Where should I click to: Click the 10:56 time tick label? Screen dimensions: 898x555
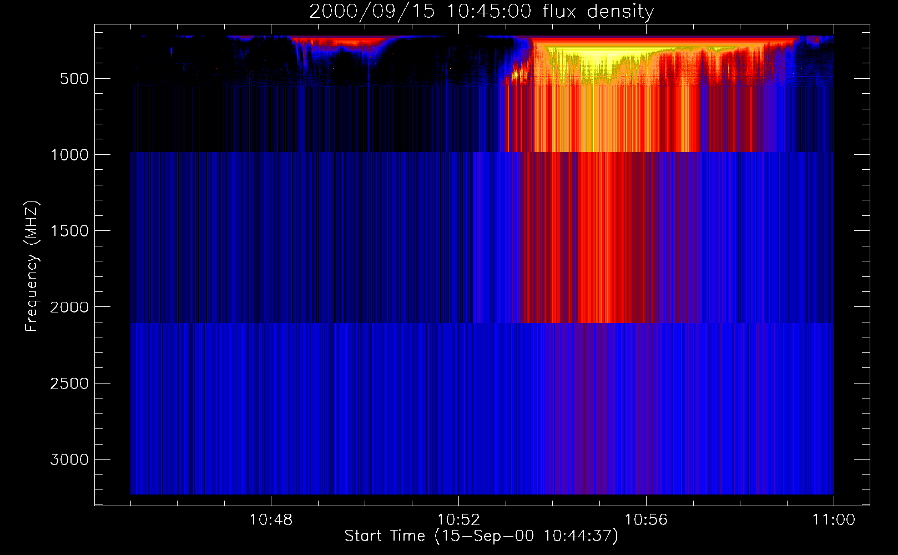(646, 520)
